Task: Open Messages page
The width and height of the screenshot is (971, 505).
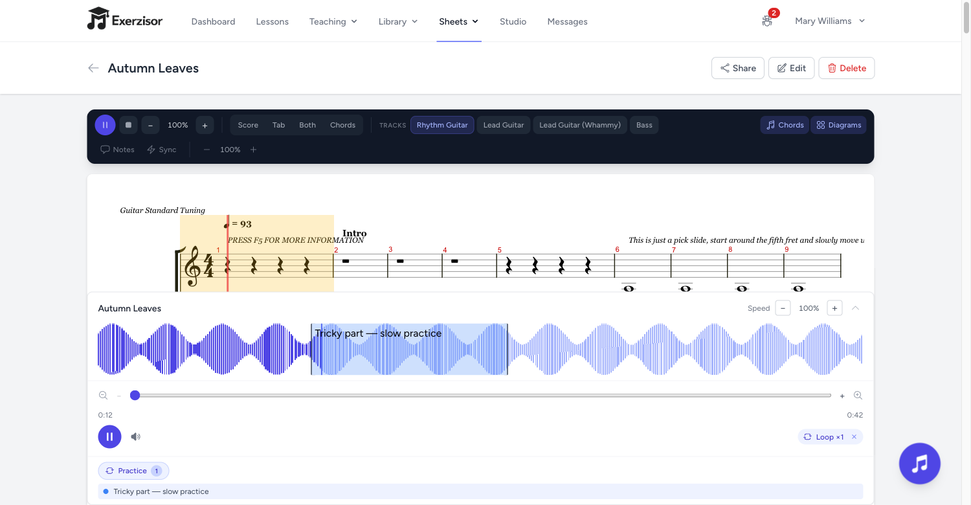Action: (x=567, y=21)
